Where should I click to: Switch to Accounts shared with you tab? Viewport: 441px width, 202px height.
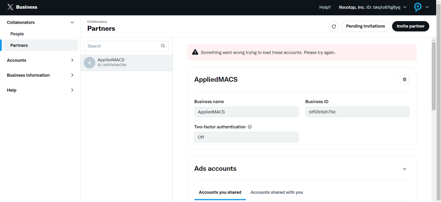tap(277, 192)
